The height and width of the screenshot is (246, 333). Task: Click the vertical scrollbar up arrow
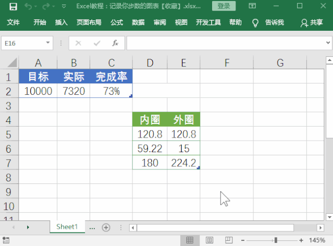(x=329, y=60)
